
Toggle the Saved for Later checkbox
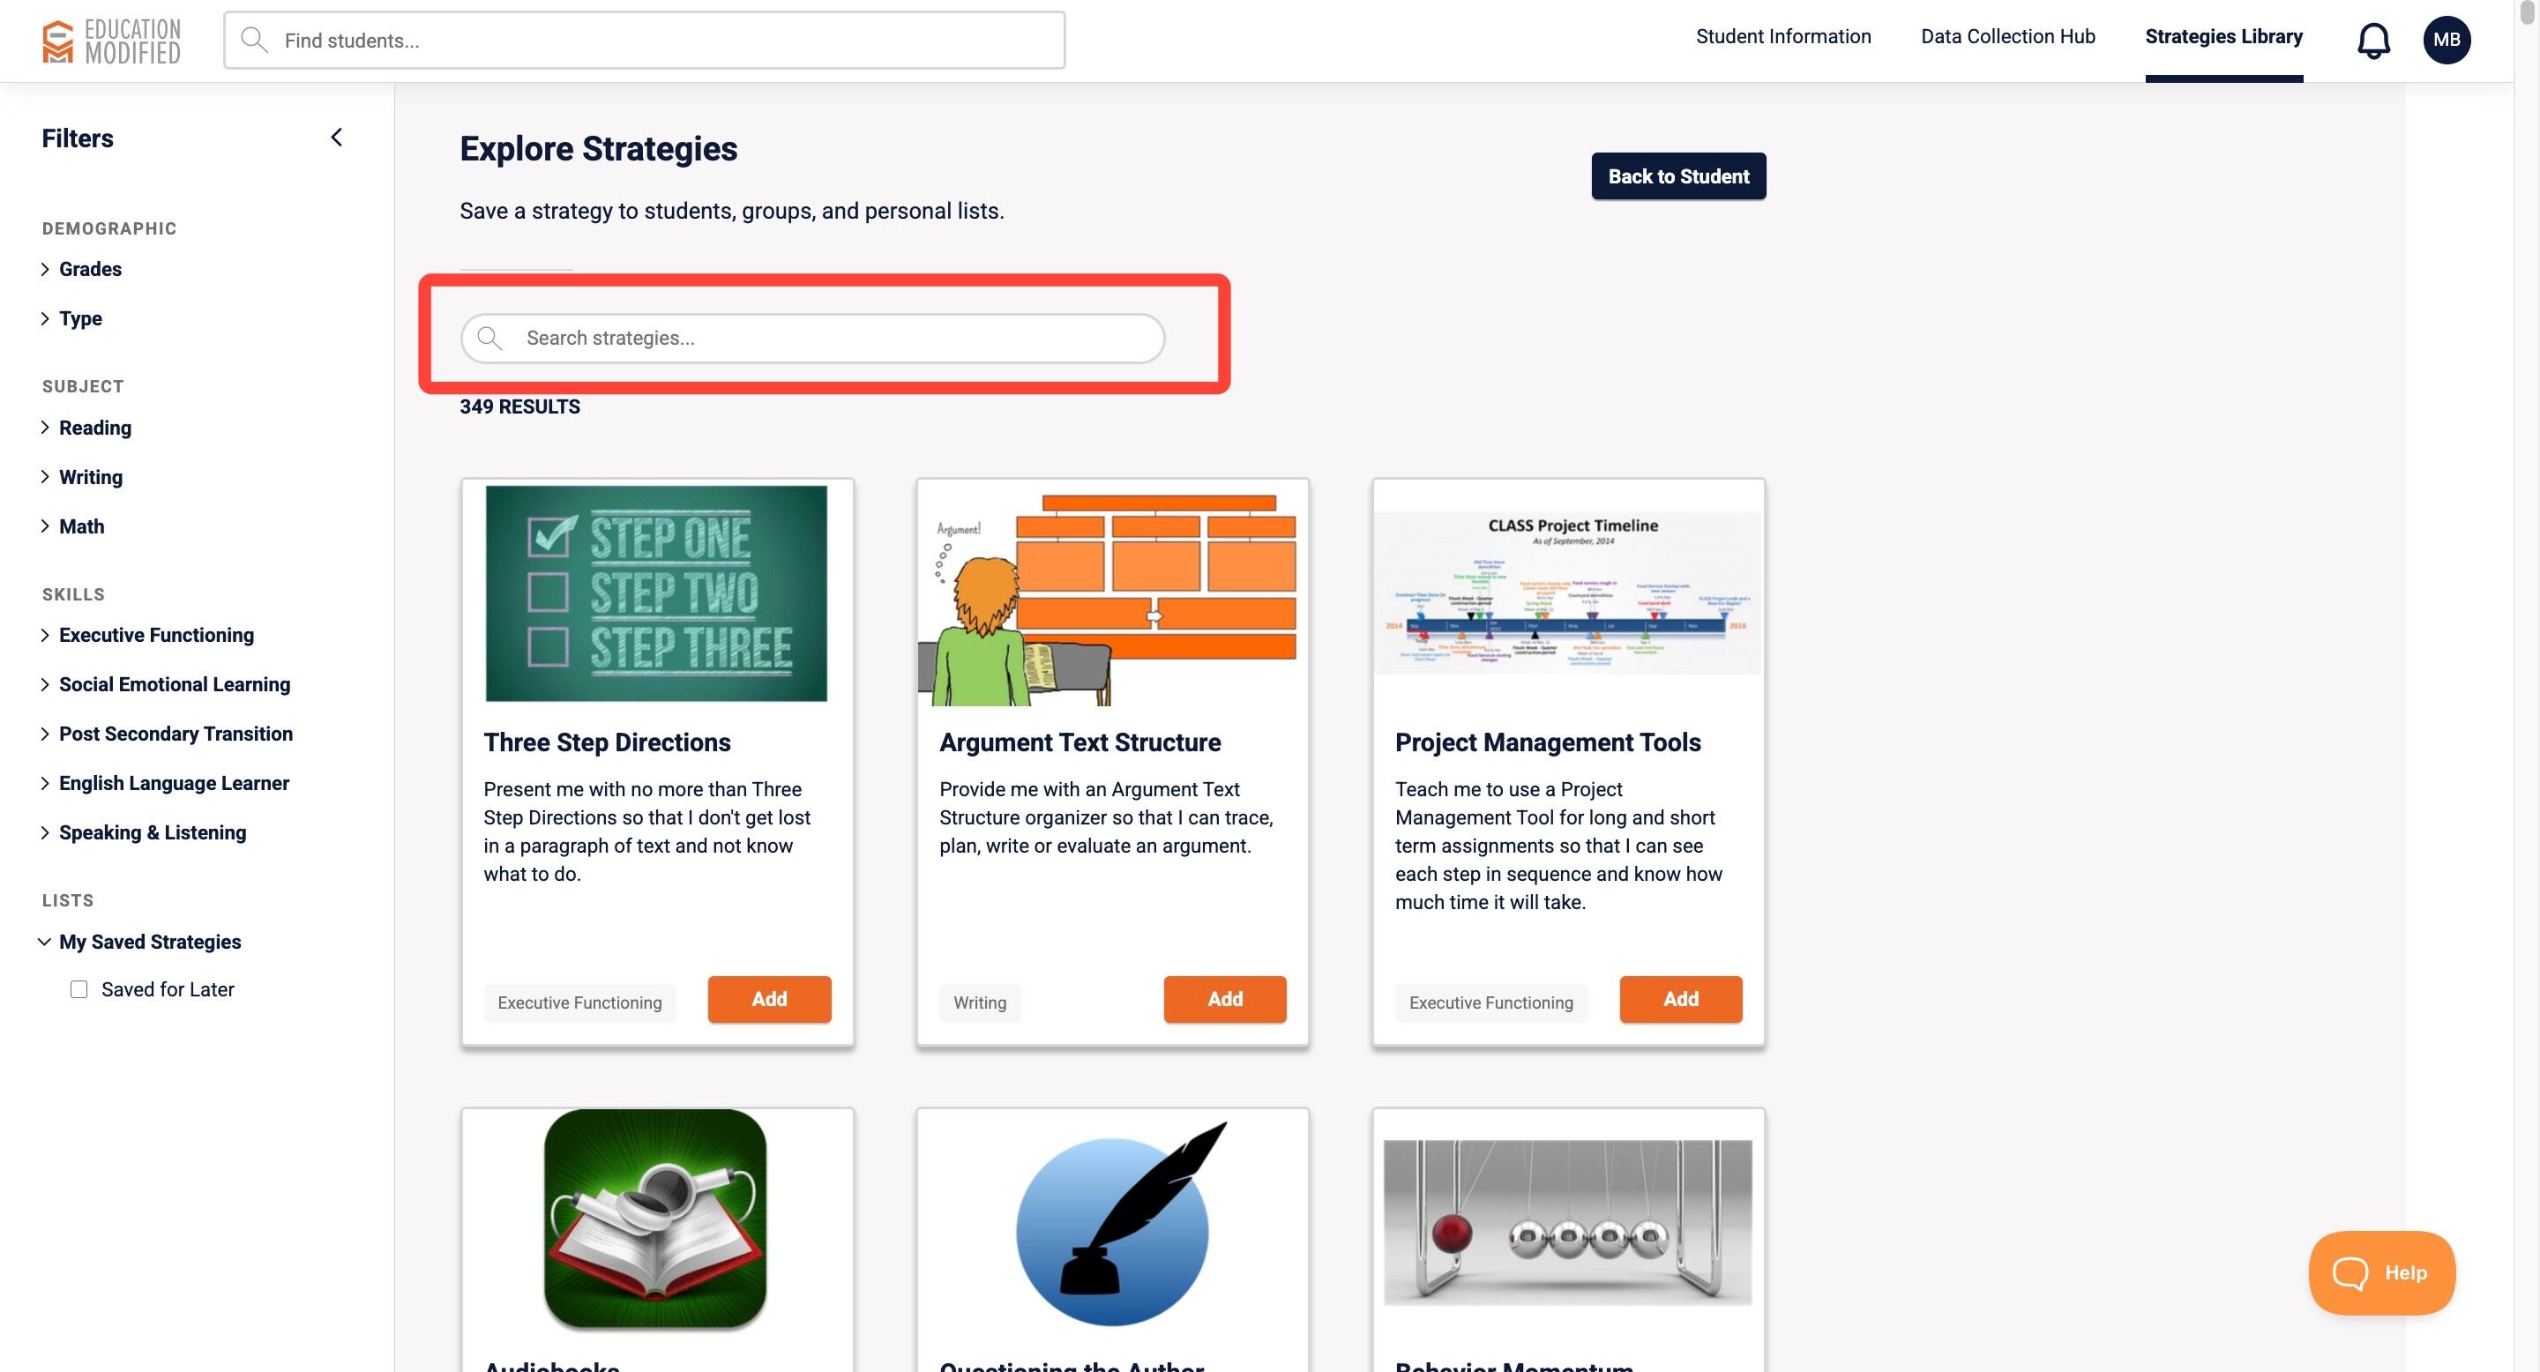click(x=78, y=988)
